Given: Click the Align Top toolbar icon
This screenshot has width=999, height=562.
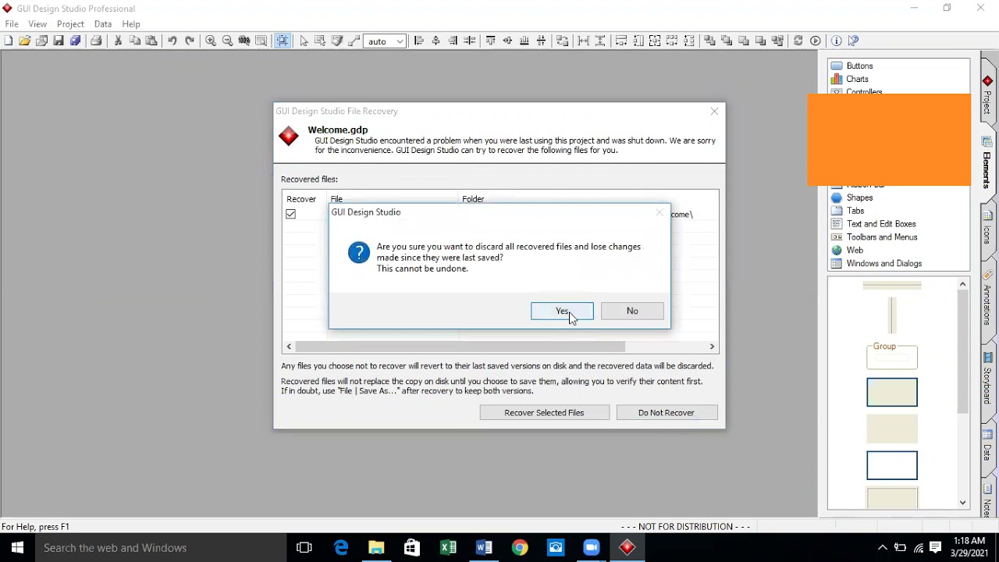Looking at the screenshot, I should coord(491,41).
